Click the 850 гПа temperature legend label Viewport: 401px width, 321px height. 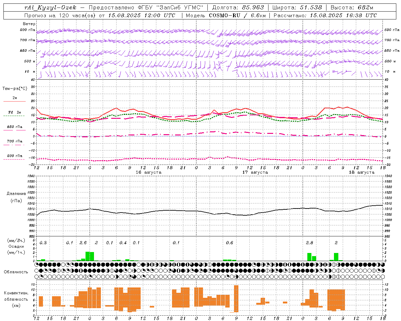[15, 127]
